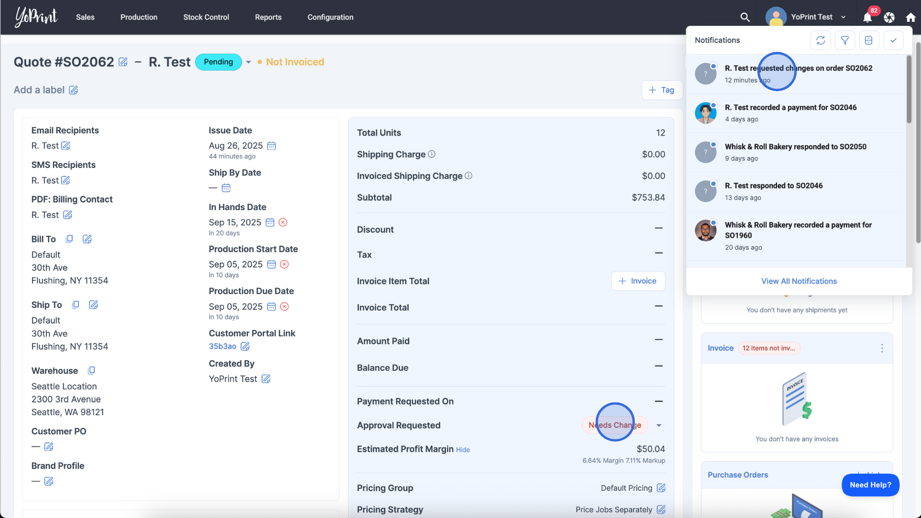Image resolution: width=921 pixels, height=518 pixels.
Task: Copy the Bill To address
Action: pyautogui.click(x=69, y=239)
